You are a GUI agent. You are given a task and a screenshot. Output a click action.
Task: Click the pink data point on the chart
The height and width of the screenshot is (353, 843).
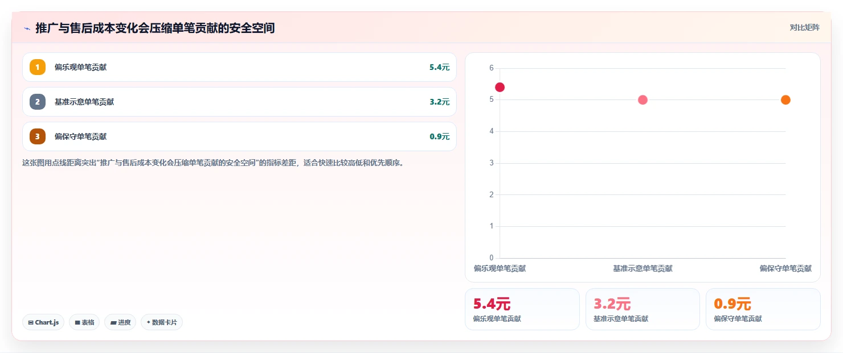pyautogui.click(x=643, y=100)
